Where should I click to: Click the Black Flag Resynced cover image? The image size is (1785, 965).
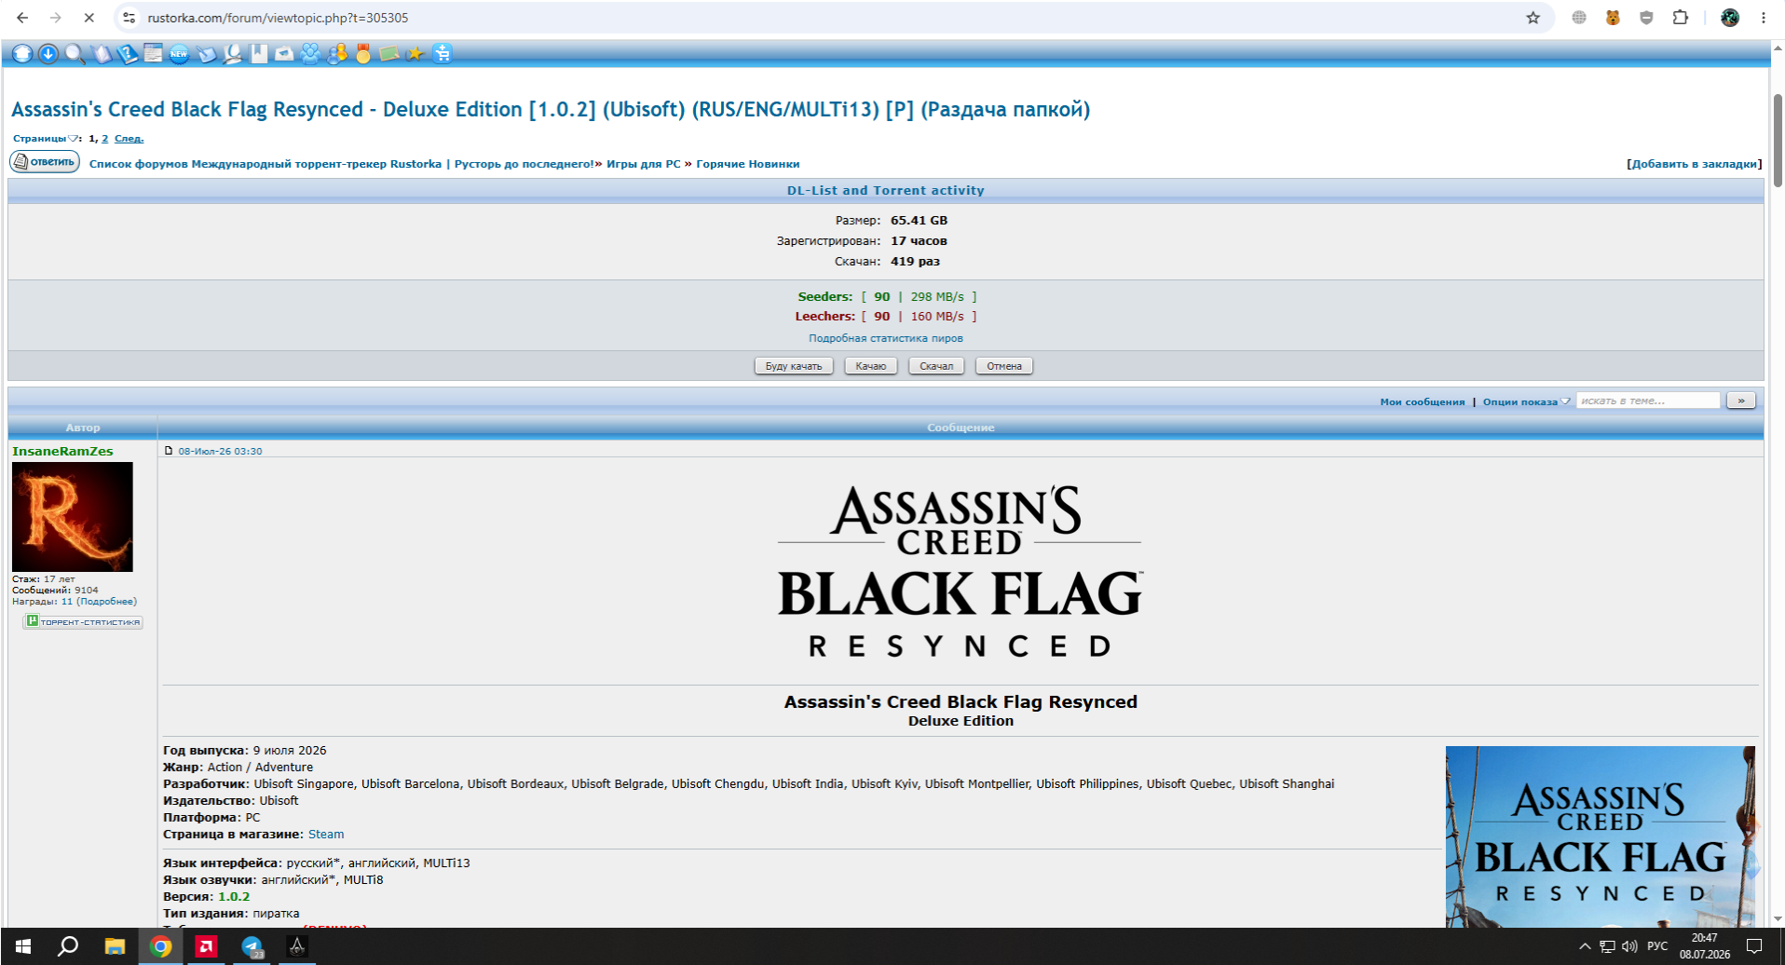[1601, 836]
